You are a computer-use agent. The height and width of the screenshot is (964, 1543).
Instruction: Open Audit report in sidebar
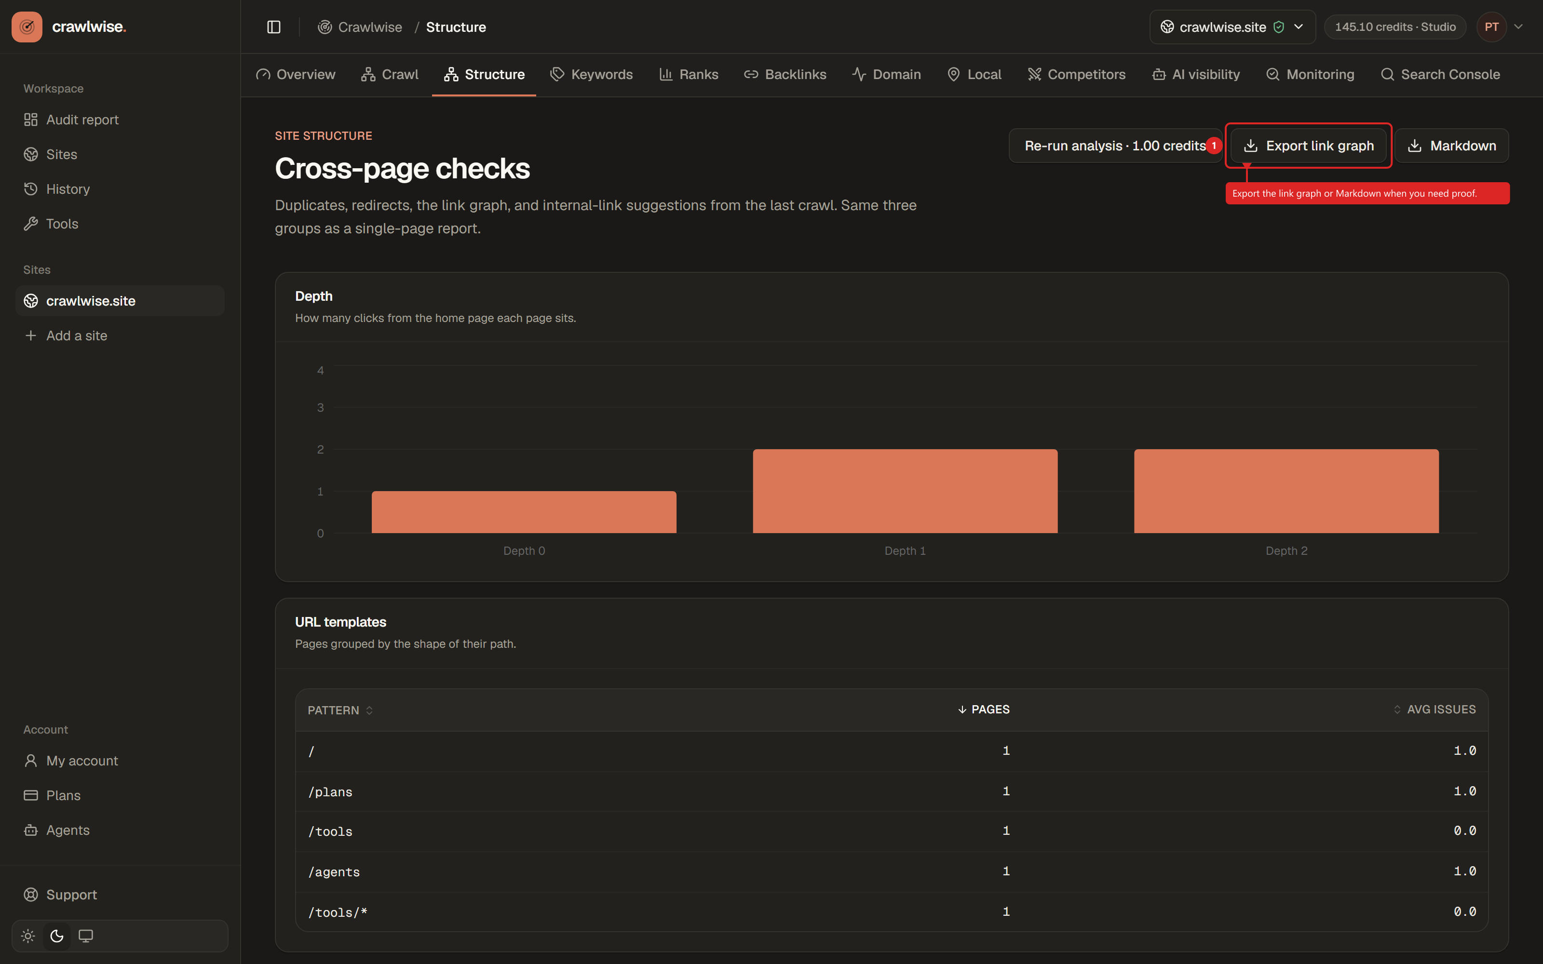tap(120, 120)
